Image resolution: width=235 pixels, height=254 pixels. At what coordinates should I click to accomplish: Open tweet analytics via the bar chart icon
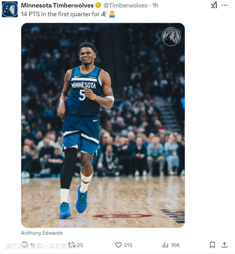[165, 245]
